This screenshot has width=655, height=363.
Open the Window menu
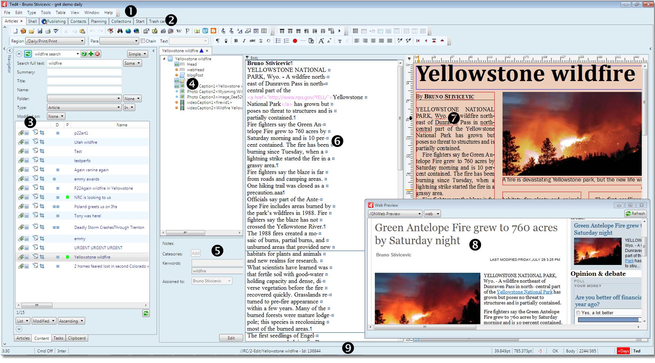coord(92,13)
